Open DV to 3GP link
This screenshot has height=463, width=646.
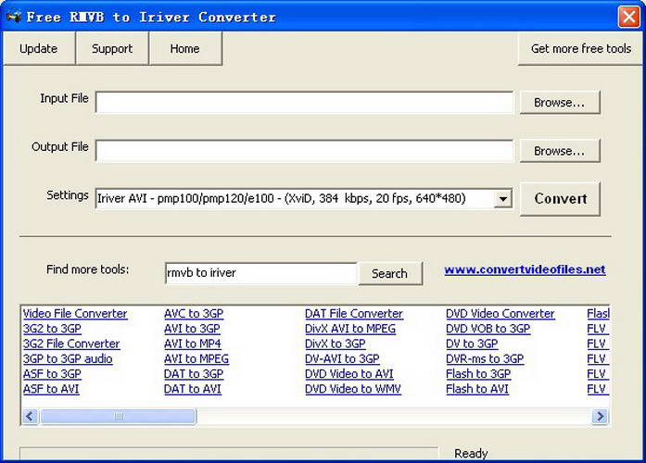pos(472,344)
